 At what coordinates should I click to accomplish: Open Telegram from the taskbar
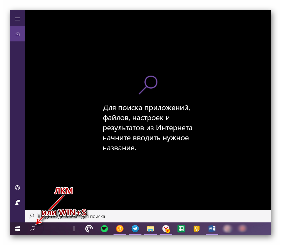click(135, 229)
